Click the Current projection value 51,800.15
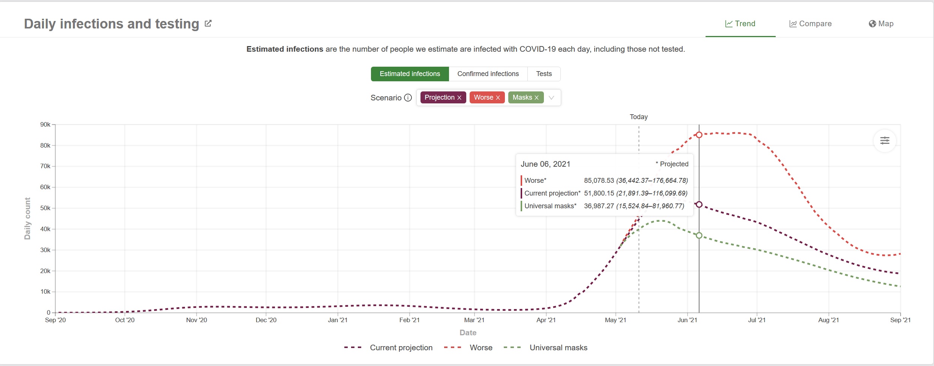The height and width of the screenshot is (366, 934). [x=599, y=193]
